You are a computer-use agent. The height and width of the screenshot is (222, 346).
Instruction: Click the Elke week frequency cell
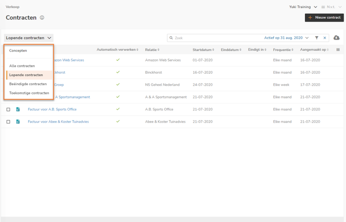click(281, 85)
